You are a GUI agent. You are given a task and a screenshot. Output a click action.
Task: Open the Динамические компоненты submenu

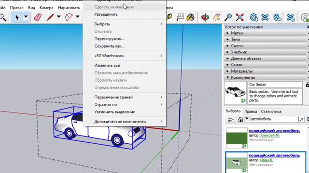125,122
